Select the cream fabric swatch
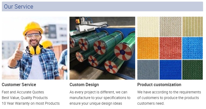Image resolution: width=206 pixels, height=109 pixels. [148, 27]
